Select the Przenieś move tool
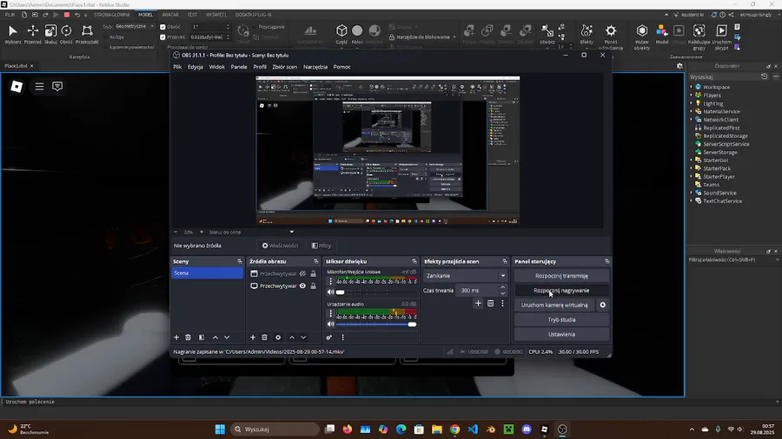This screenshot has height=439, width=782. coord(33,35)
